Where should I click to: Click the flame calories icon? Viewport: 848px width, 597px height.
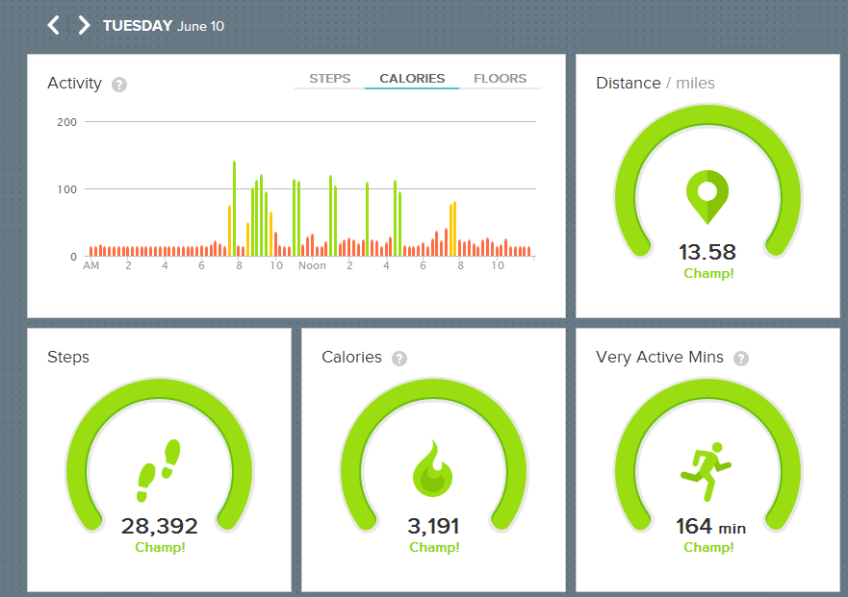coord(432,468)
